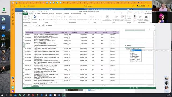Open the Alice assistant icon in sidebar
Viewport: 172px width, 97px height.
click(x=13, y=91)
